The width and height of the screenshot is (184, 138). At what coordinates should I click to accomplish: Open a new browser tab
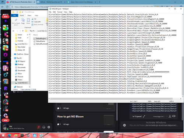[x=99, y=2]
